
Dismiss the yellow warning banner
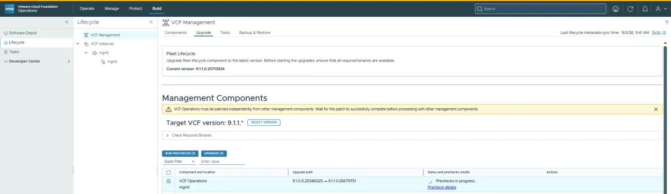pyautogui.click(x=656, y=109)
